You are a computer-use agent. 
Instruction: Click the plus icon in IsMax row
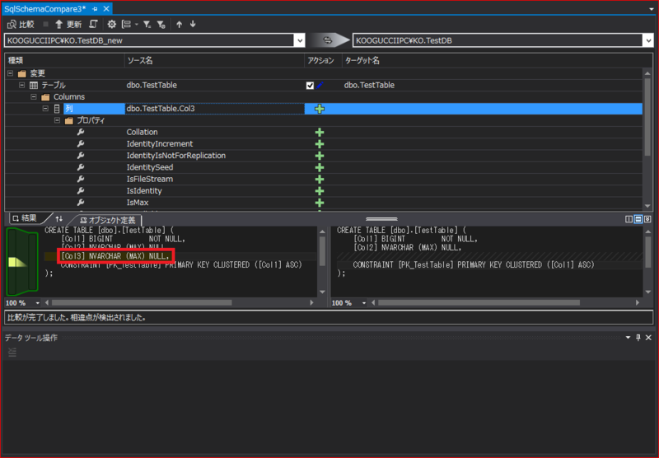(x=320, y=203)
